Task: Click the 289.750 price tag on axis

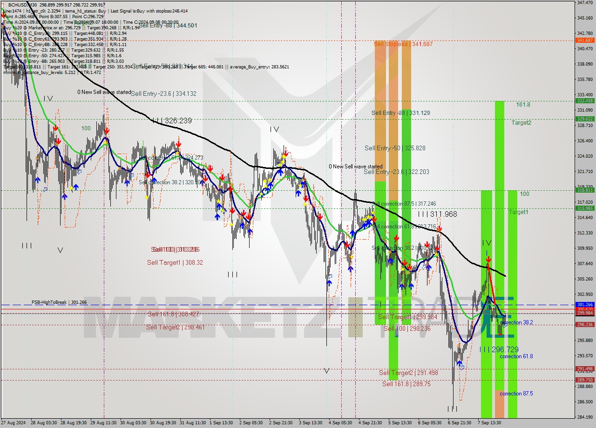Action: point(585,380)
